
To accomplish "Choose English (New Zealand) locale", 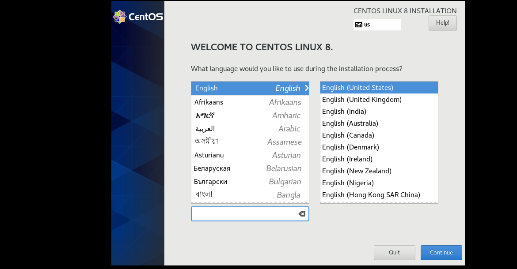I will point(379,171).
